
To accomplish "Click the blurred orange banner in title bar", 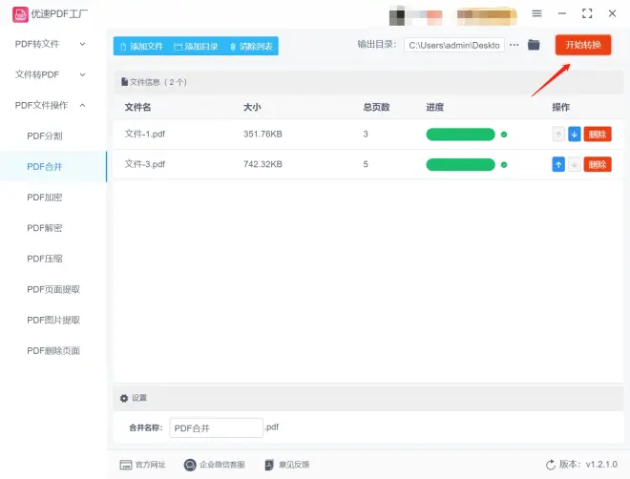I will tap(486, 16).
